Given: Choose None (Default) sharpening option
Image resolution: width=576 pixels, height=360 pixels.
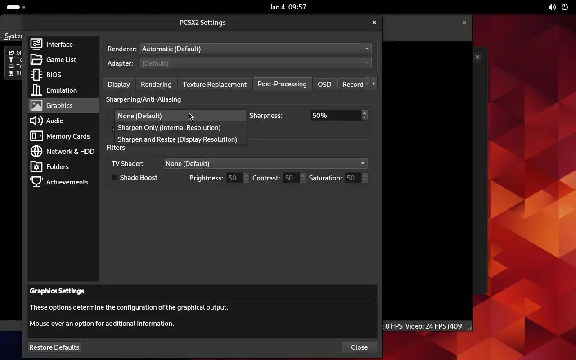Looking at the screenshot, I should coord(180,116).
